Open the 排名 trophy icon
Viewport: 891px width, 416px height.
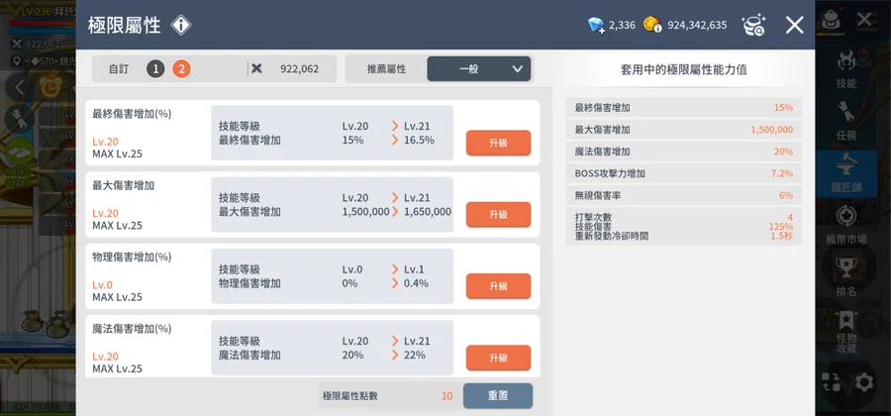point(846,274)
